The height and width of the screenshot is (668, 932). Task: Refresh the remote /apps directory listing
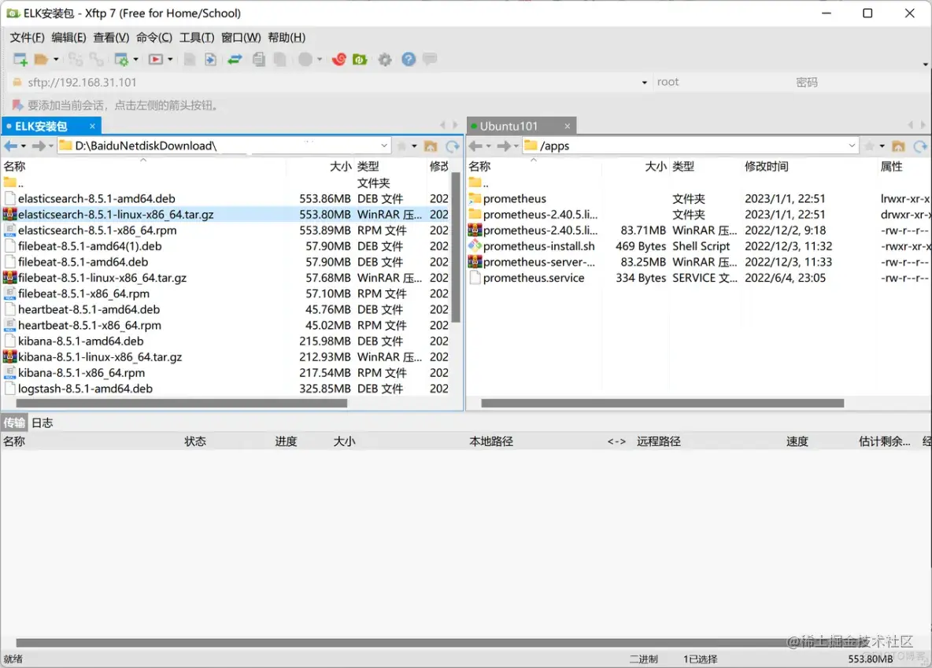click(919, 145)
